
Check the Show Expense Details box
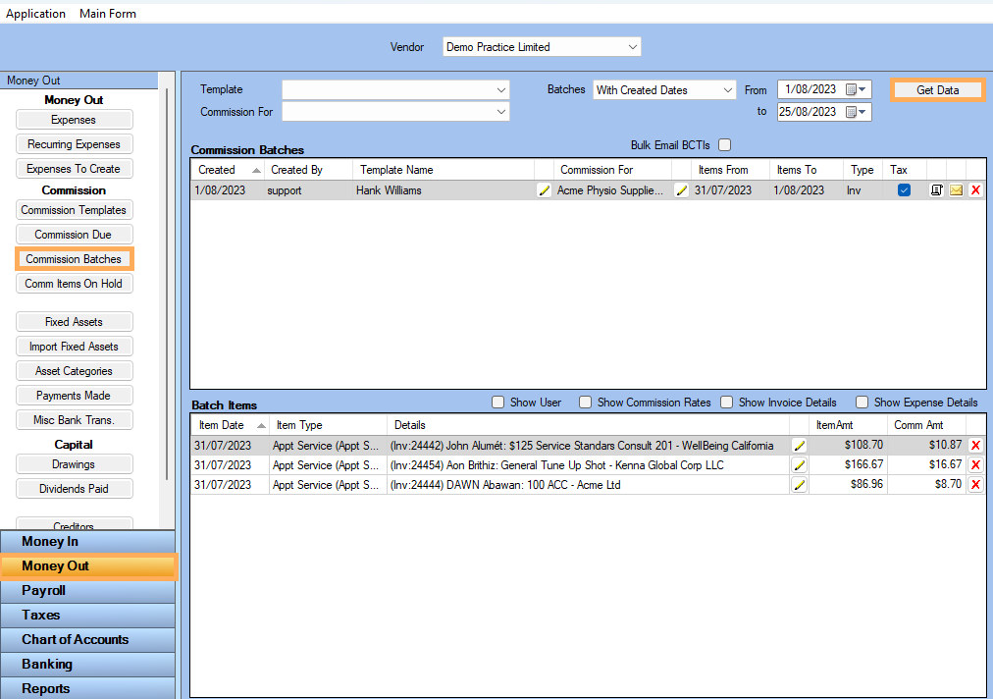click(862, 402)
